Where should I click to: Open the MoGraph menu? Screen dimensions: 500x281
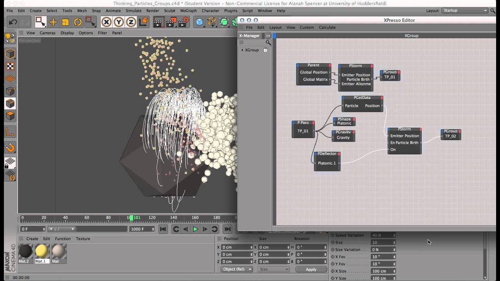pyautogui.click(x=188, y=11)
